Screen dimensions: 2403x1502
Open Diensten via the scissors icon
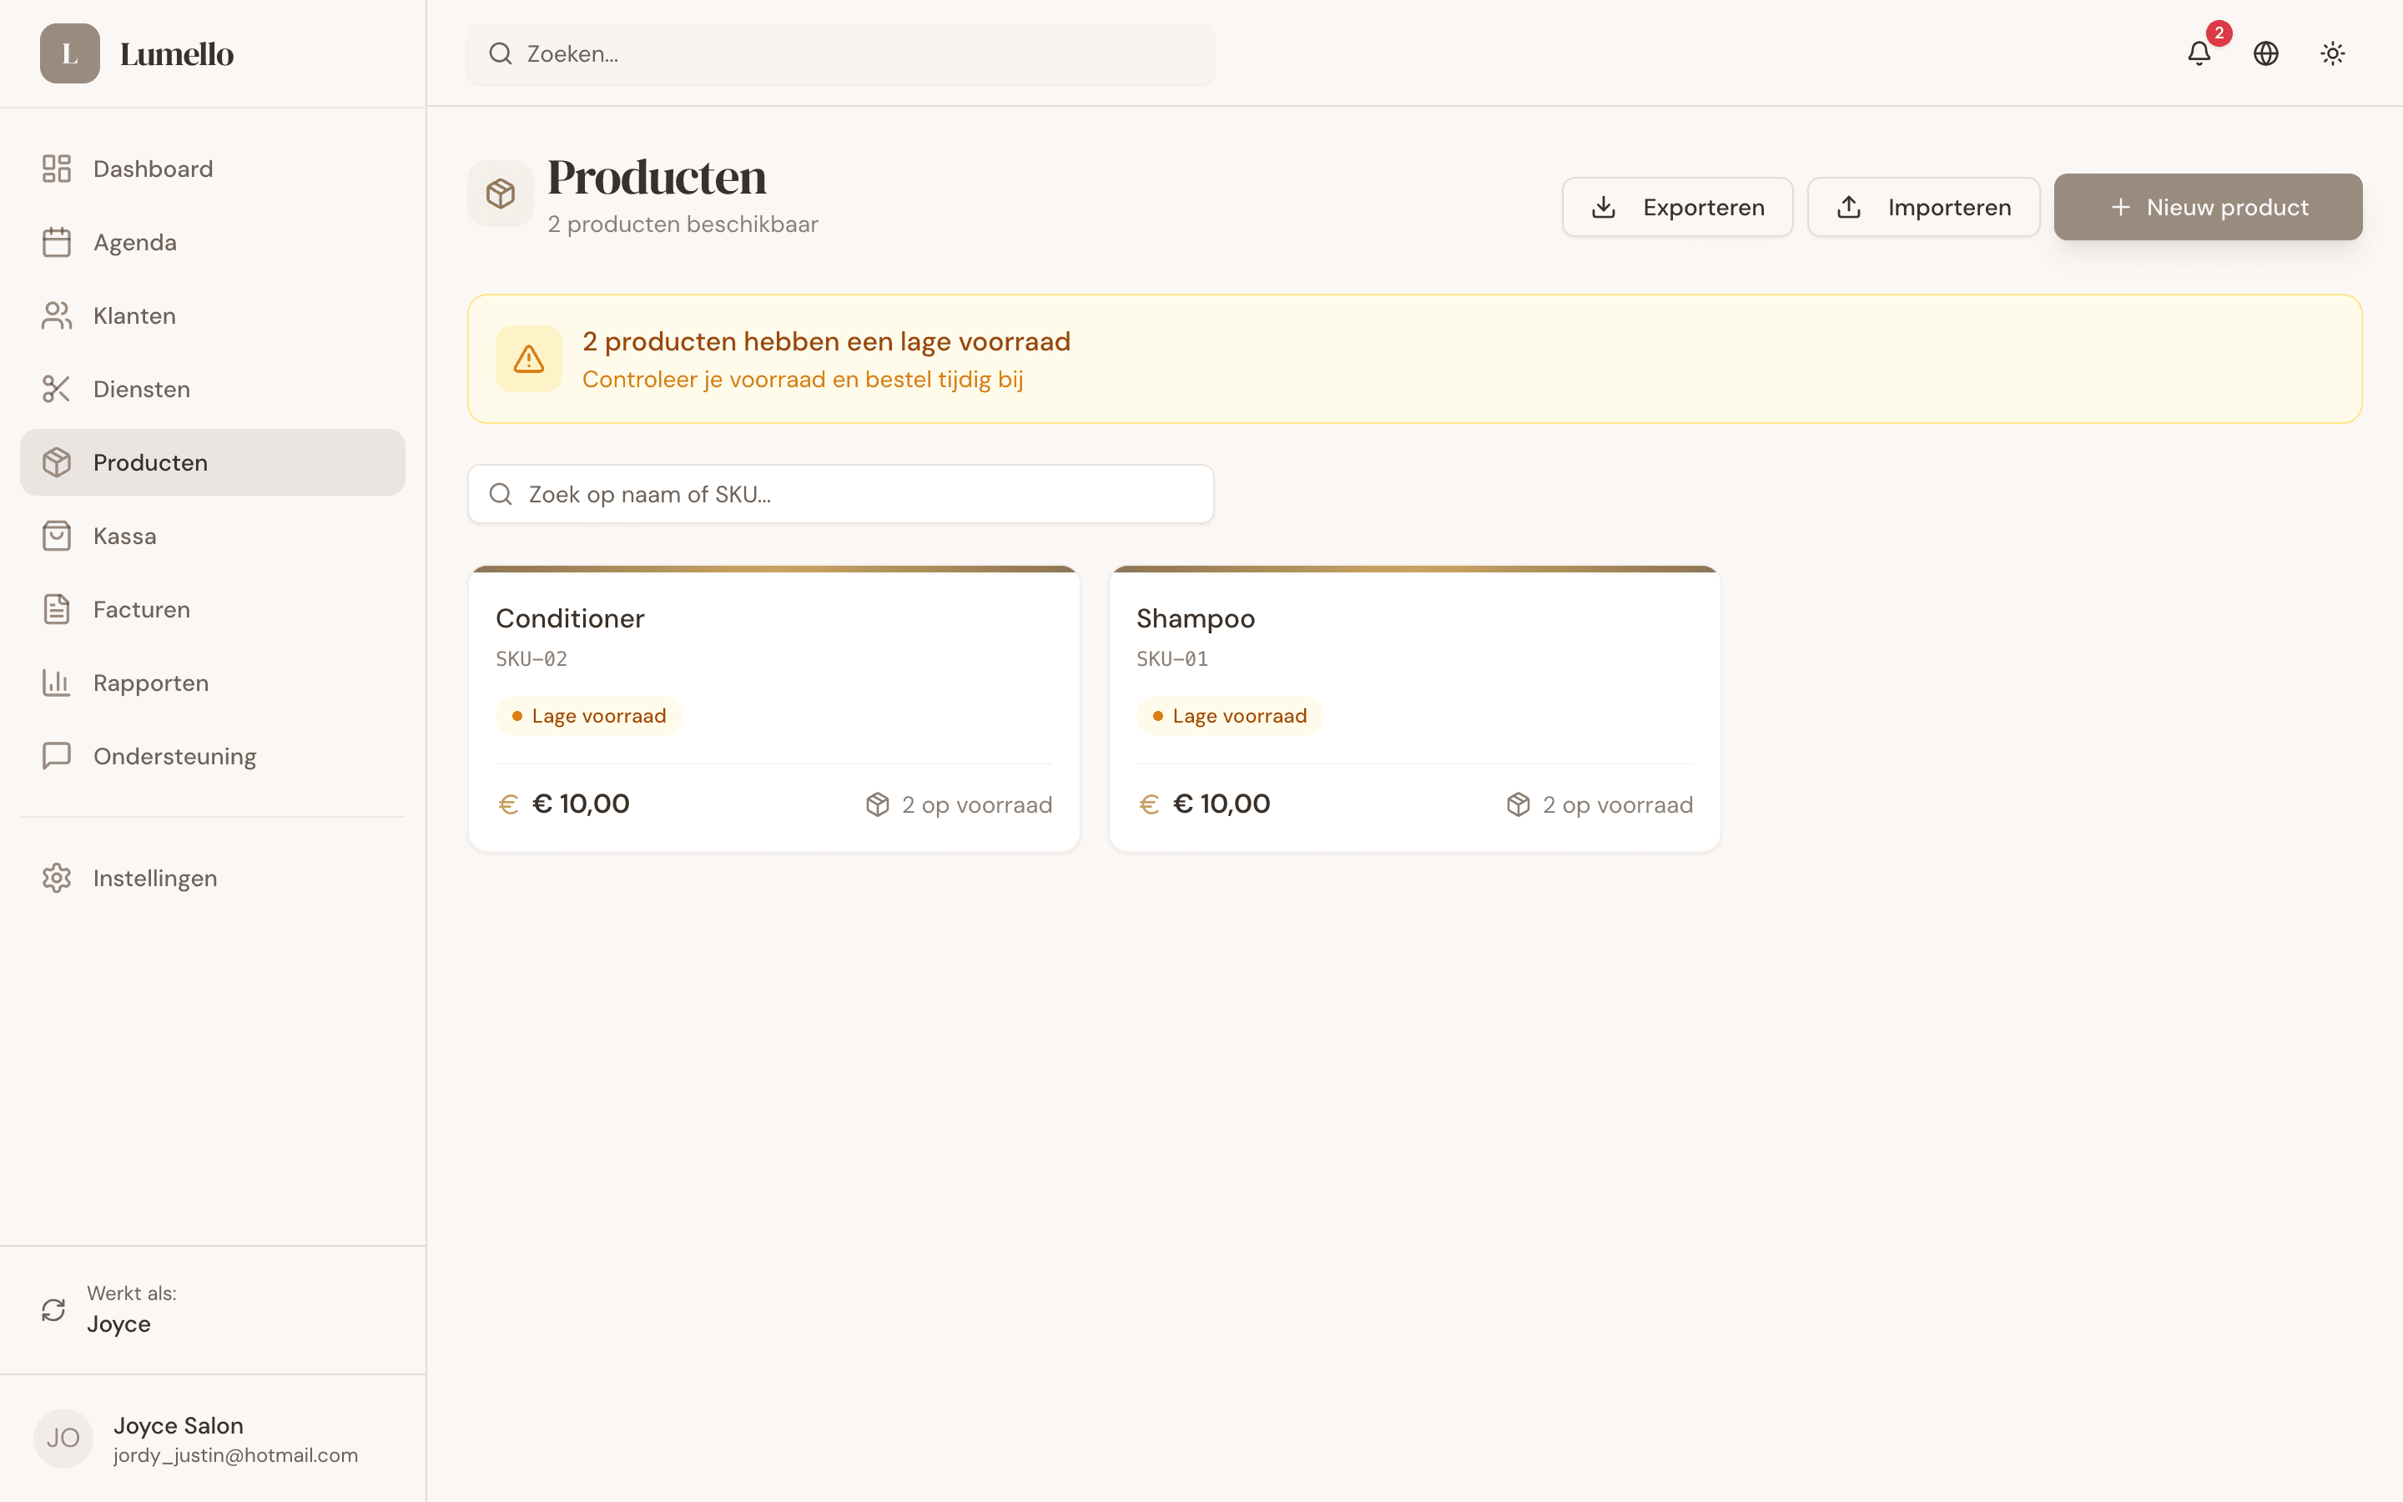click(x=56, y=388)
